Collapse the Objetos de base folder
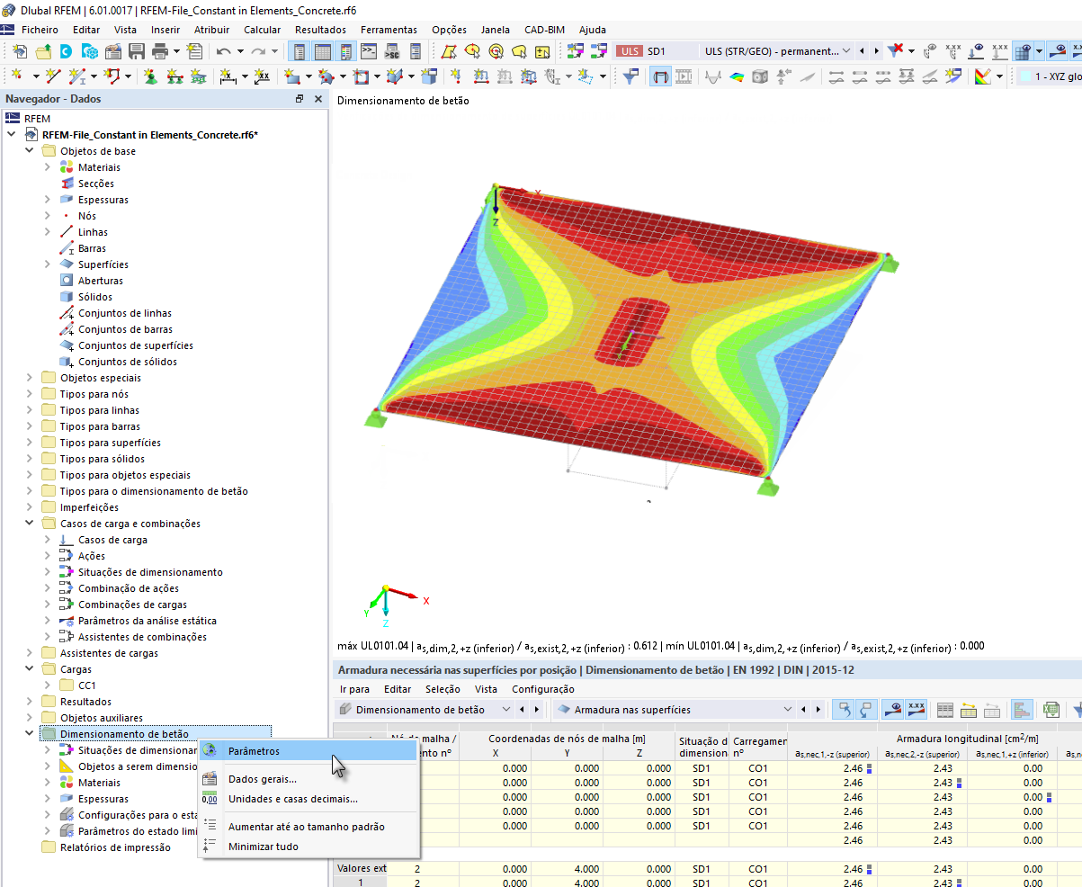Screen dimensions: 1082x887 click(x=30, y=151)
